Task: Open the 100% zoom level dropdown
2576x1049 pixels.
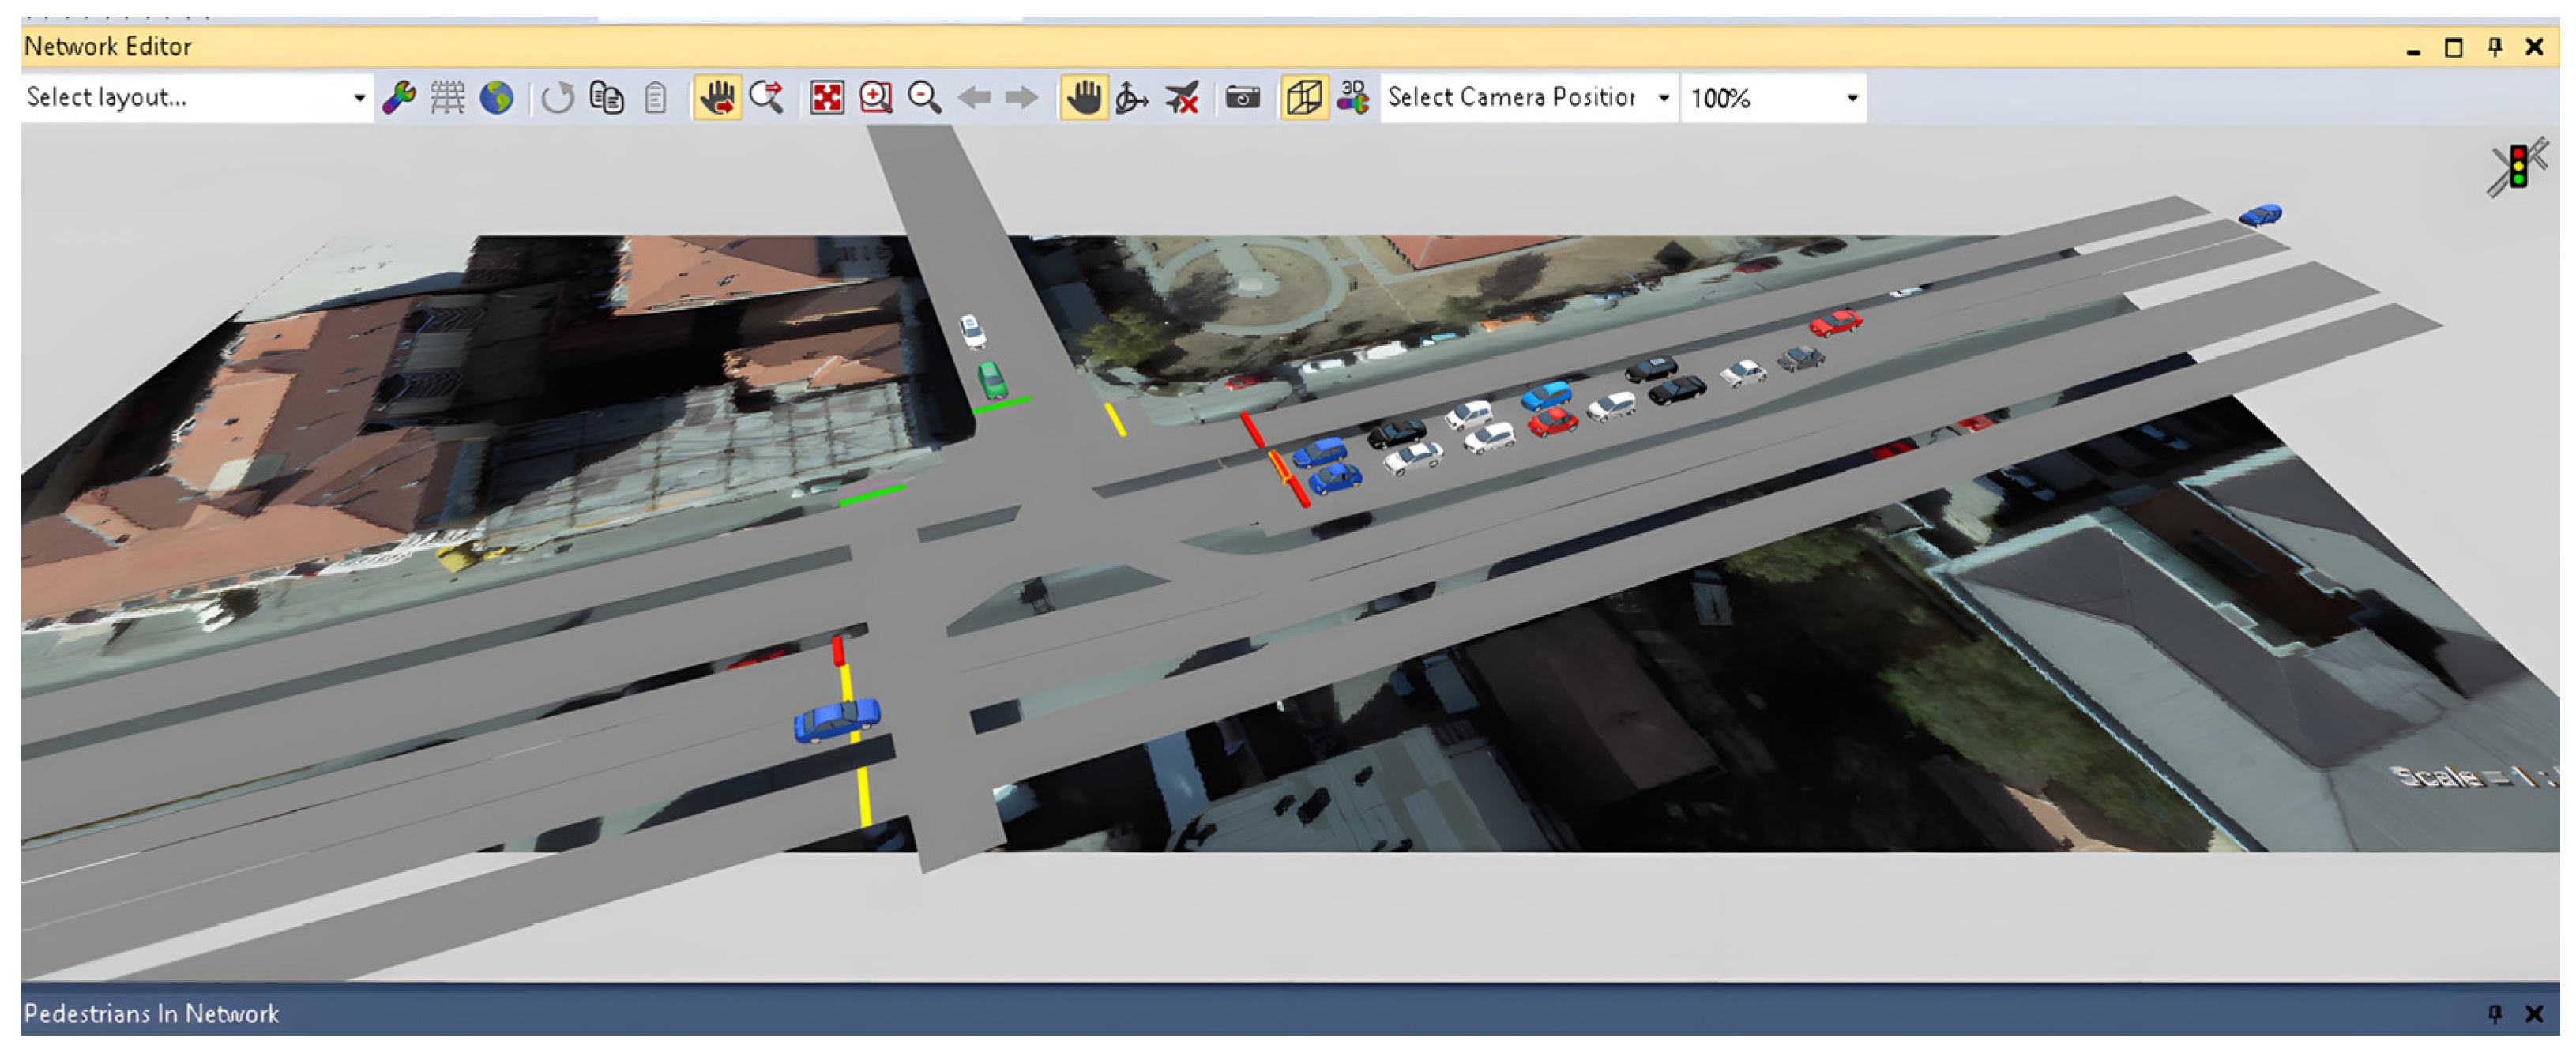Action: tap(1773, 98)
